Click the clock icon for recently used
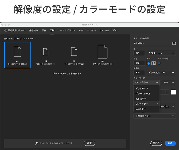179x150 pixels. 6,30
